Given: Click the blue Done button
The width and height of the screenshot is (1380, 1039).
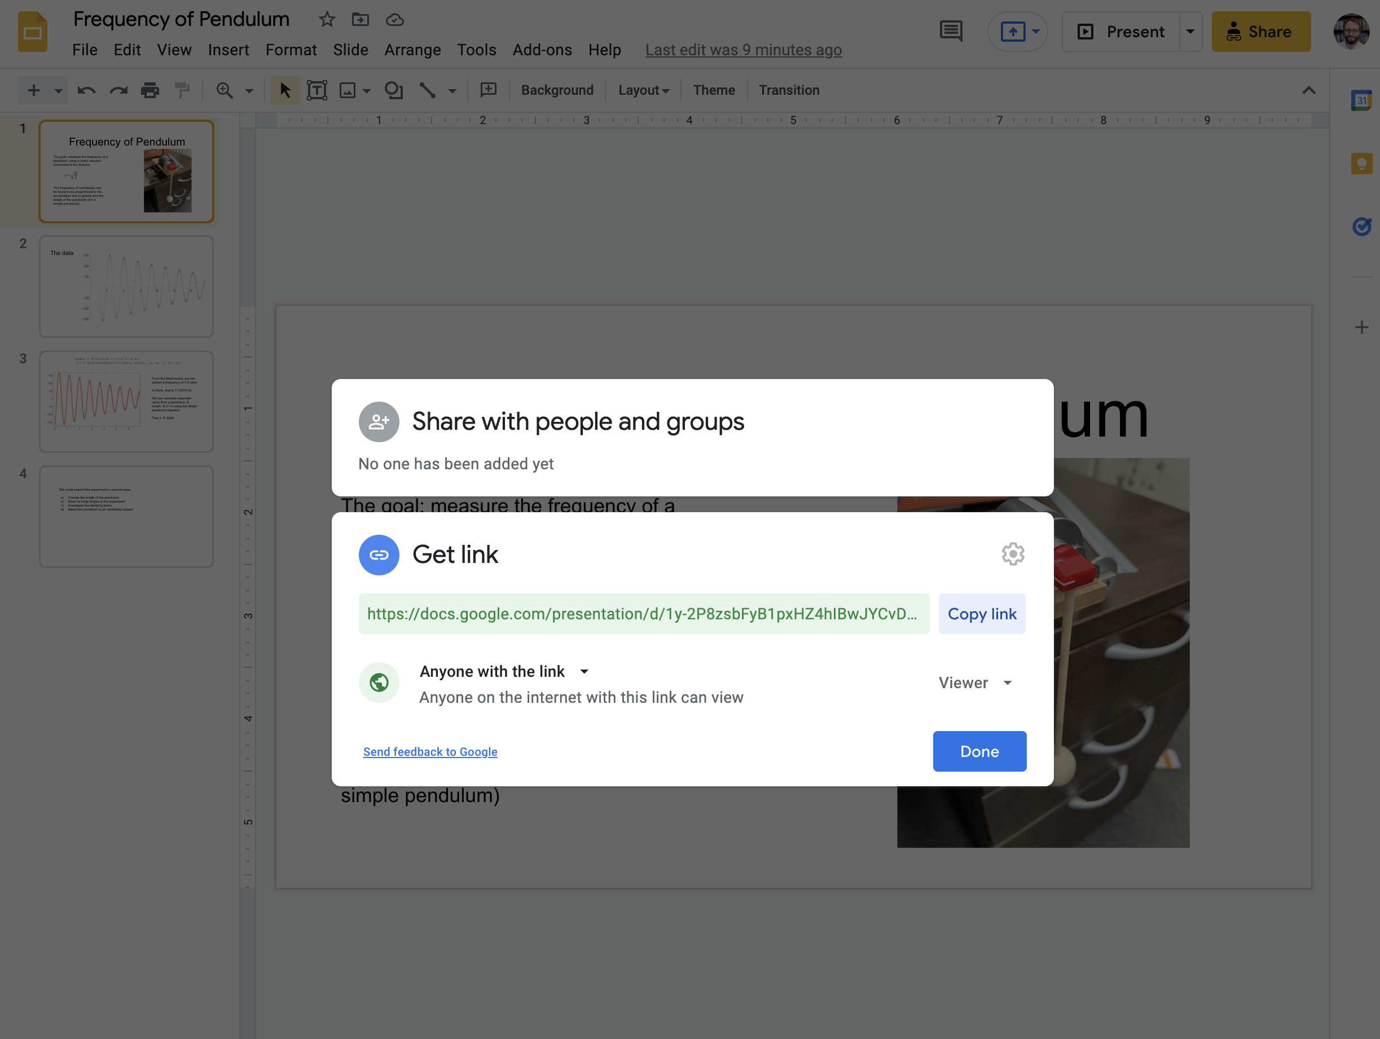Looking at the screenshot, I should tap(979, 751).
